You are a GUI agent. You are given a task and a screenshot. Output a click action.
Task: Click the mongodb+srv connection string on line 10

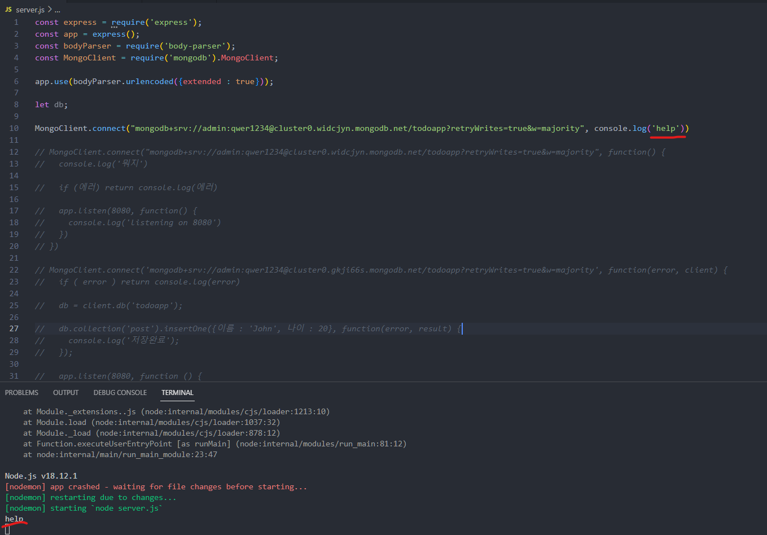point(357,129)
